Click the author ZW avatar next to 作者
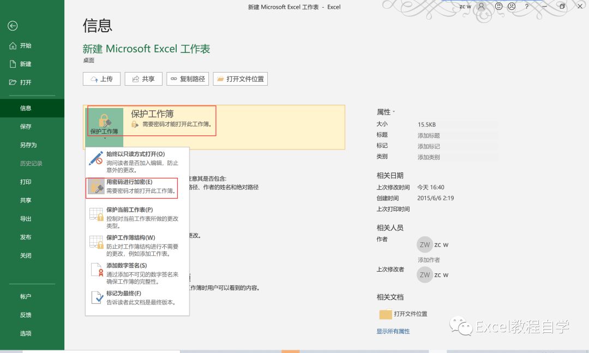 pos(425,245)
